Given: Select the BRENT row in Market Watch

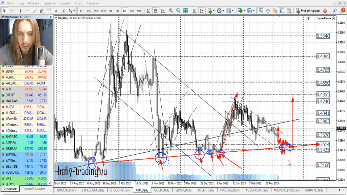Looking at the screenshot, I should coord(10,95).
